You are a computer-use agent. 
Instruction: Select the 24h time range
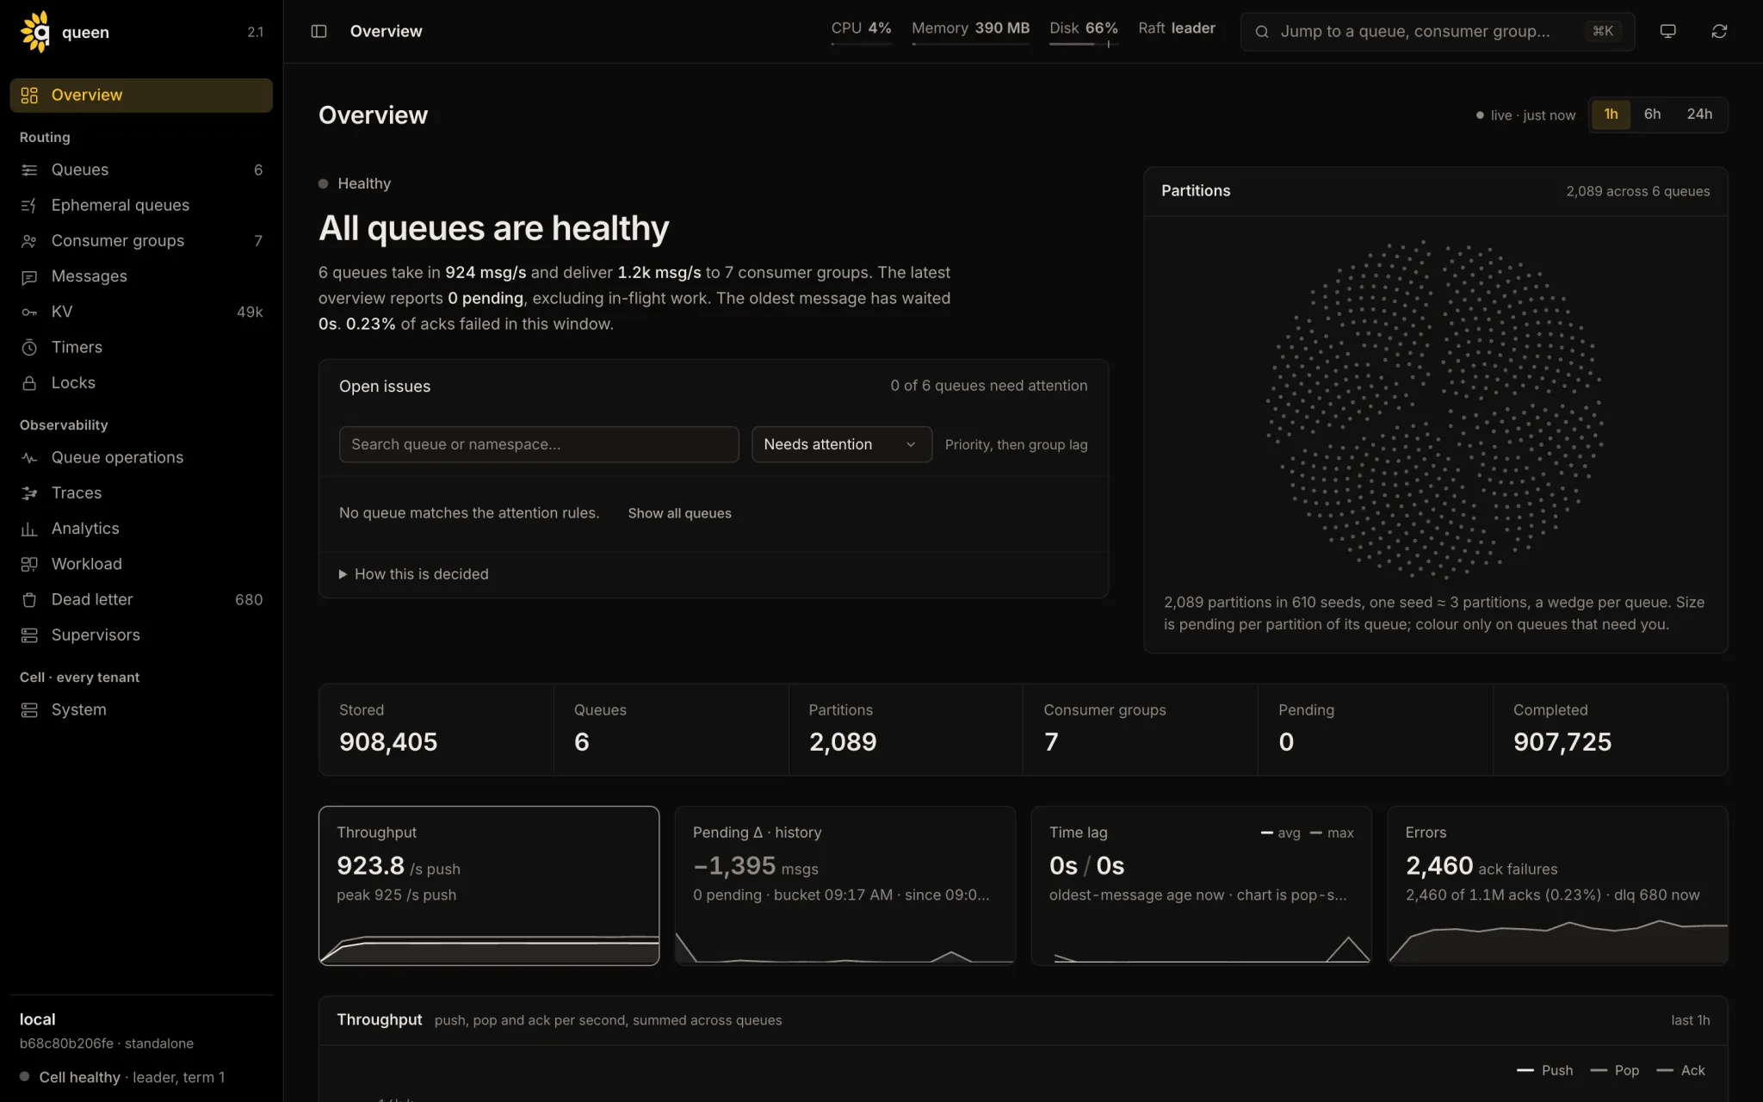click(1699, 115)
